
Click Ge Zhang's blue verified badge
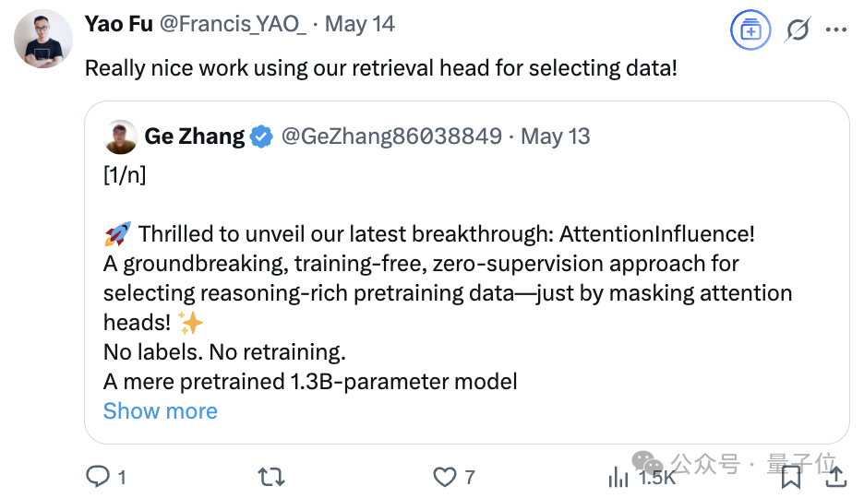pos(261,136)
